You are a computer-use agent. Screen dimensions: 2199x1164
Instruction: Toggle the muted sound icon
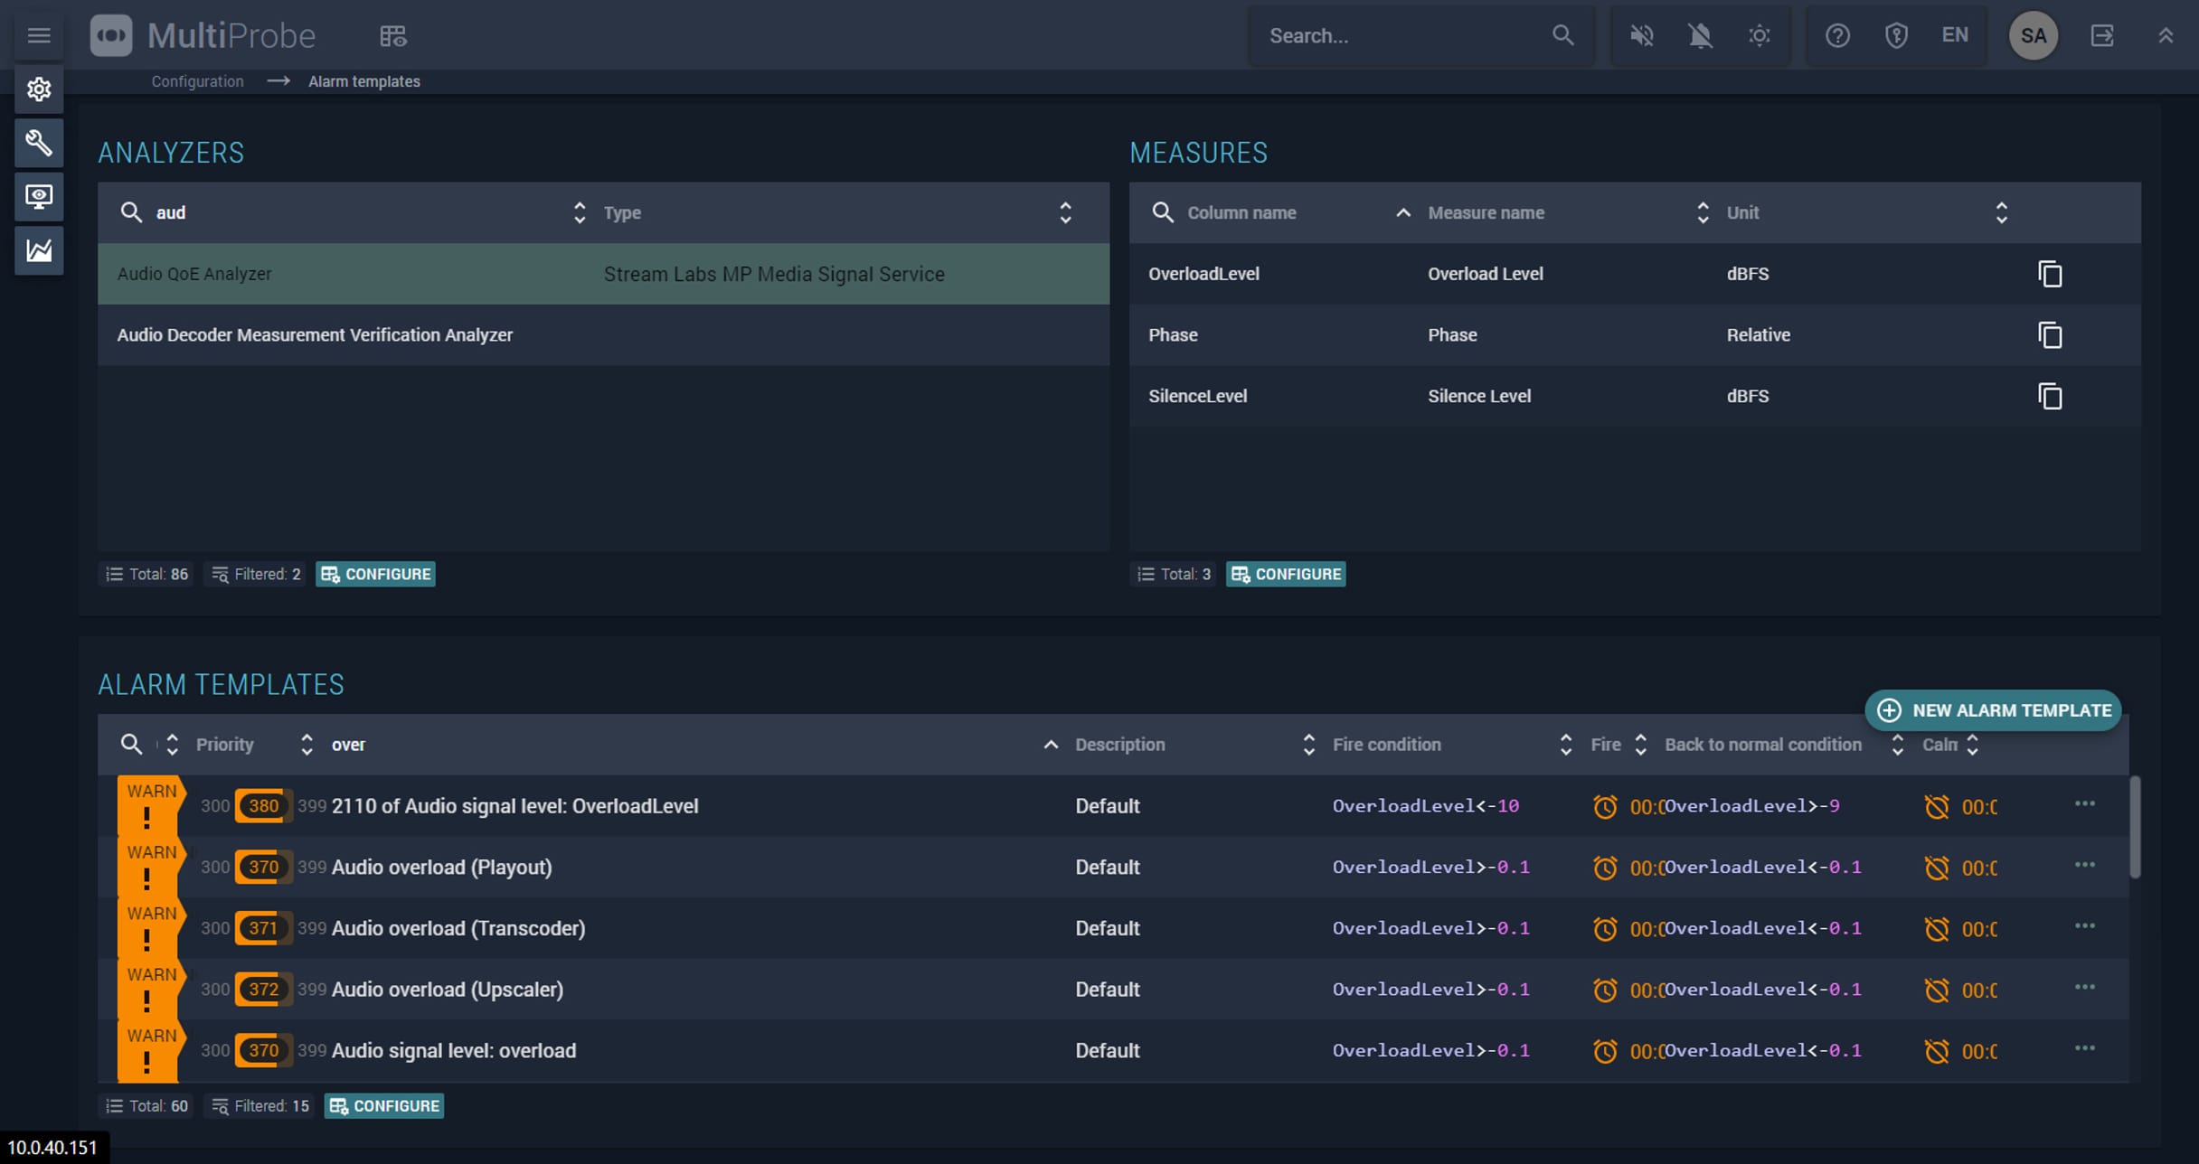click(1642, 35)
